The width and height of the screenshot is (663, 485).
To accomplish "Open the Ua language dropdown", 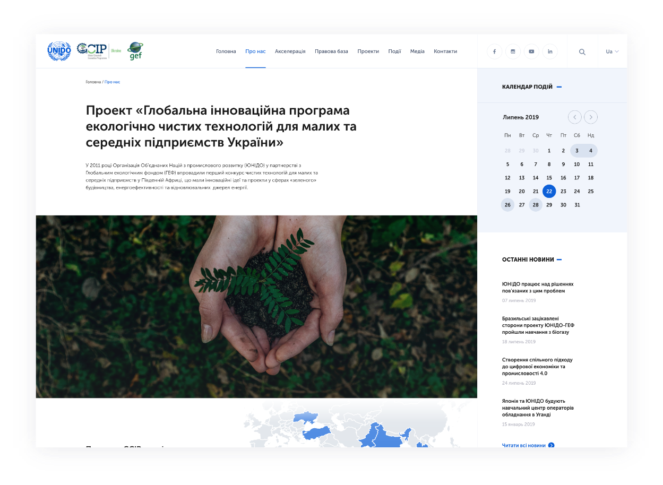I will [x=611, y=51].
